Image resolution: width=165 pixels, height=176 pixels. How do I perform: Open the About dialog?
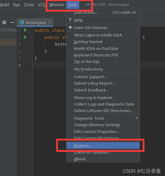(x=103, y=159)
